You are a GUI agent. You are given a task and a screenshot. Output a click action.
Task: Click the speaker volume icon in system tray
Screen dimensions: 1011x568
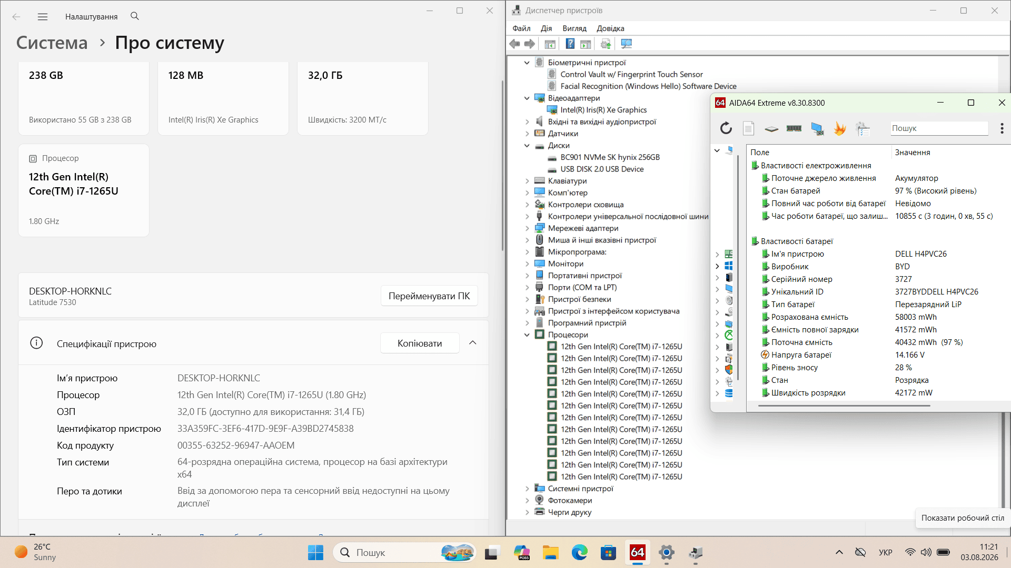coord(926,552)
